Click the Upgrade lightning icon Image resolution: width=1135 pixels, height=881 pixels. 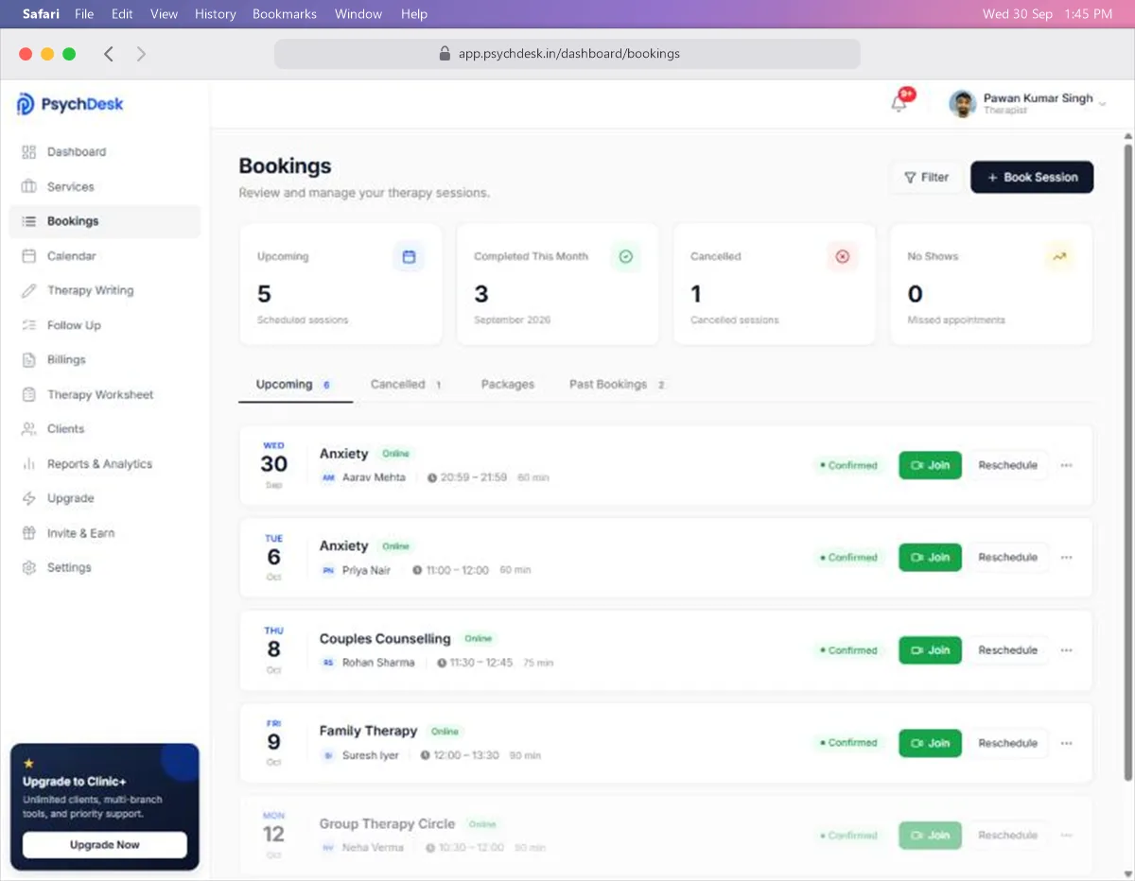click(x=28, y=498)
